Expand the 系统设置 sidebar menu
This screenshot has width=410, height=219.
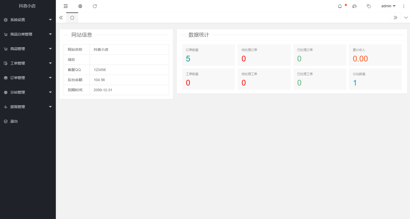point(28,20)
